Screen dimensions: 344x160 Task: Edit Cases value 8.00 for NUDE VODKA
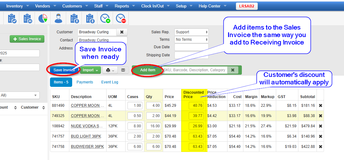coord(135,126)
